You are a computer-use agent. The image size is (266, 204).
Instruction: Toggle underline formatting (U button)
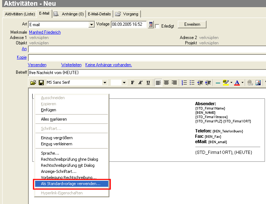148,83
